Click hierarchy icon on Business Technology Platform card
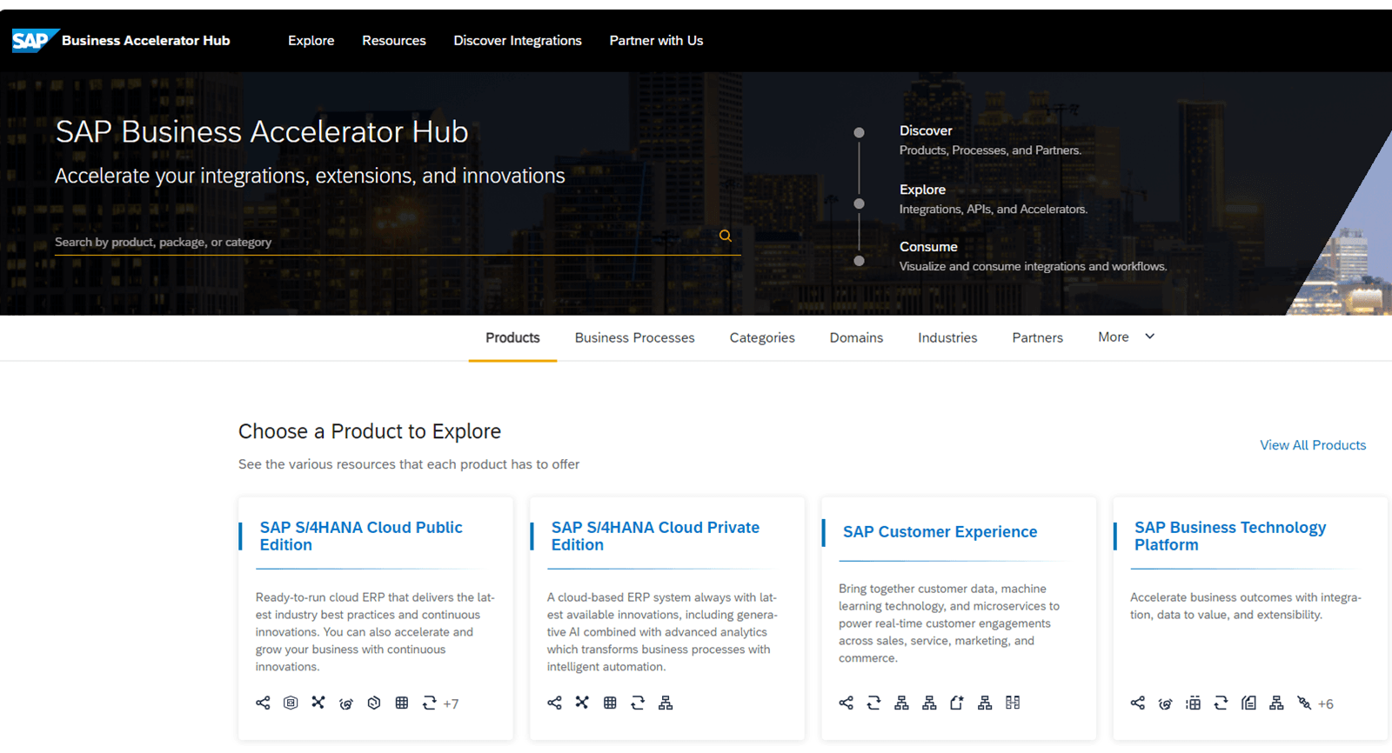Screen dimensions: 1392x753 [1276, 703]
